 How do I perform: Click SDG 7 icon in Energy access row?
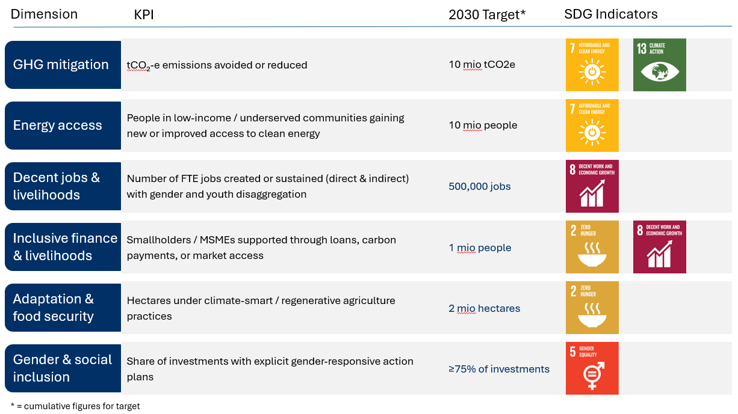tap(592, 126)
